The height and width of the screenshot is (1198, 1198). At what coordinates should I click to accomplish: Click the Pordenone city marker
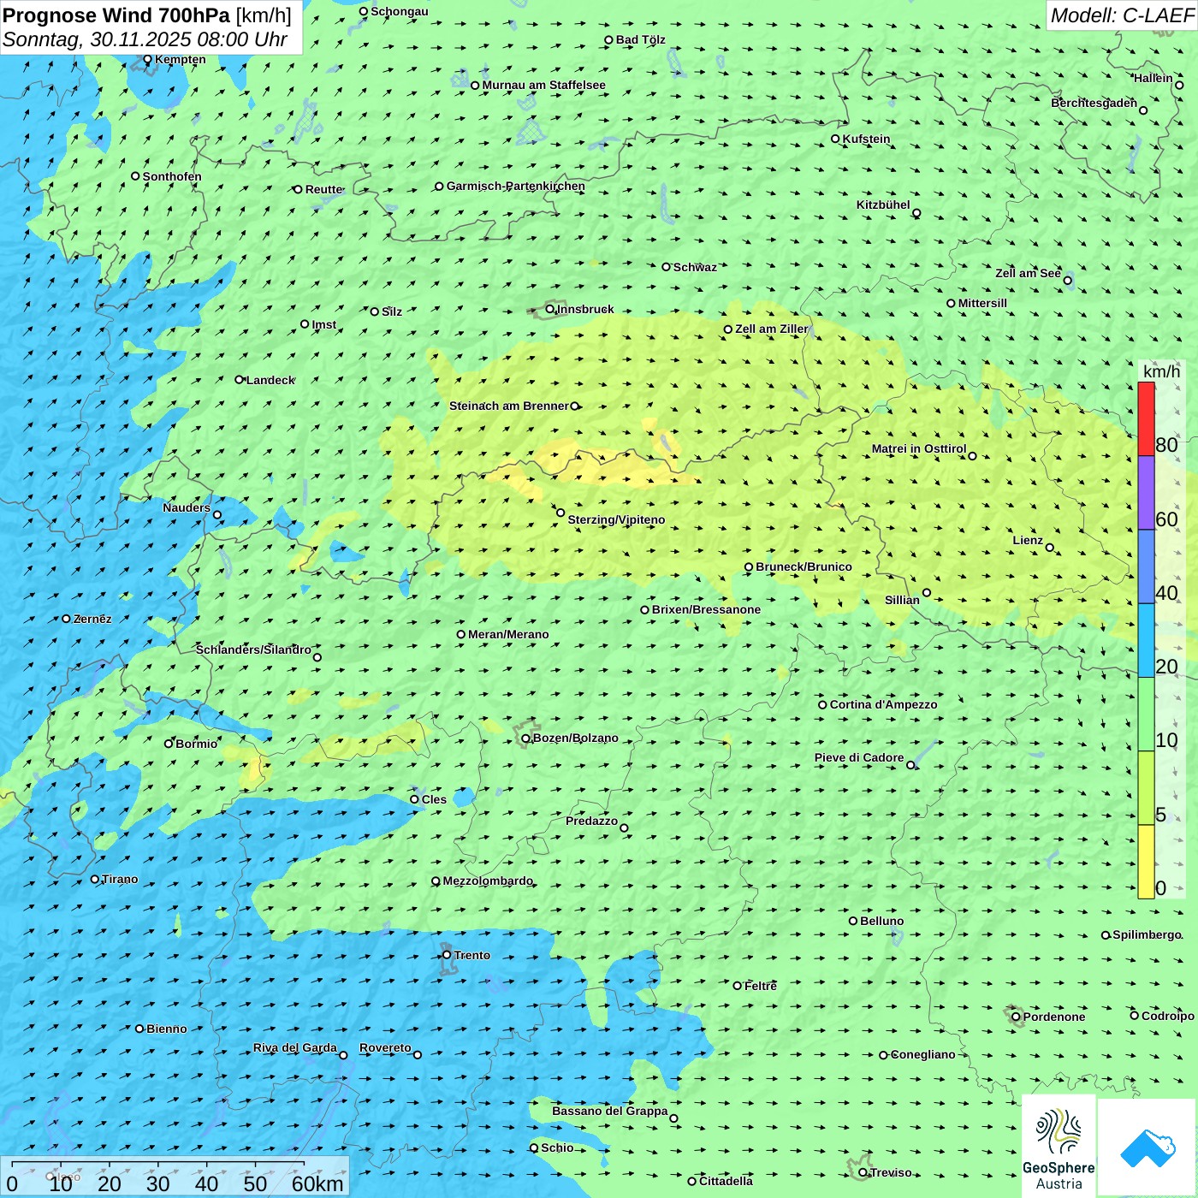pyautogui.click(x=1016, y=1017)
